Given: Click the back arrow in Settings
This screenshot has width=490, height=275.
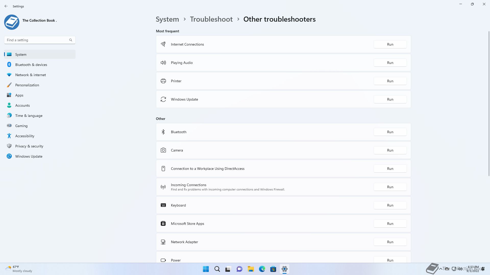Looking at the screenshot, I should coord(6,6).
